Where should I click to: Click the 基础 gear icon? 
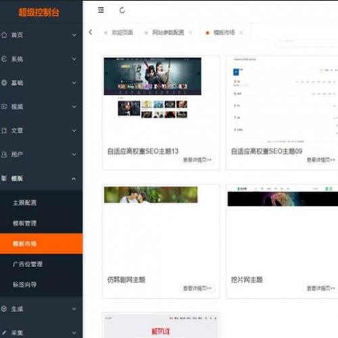[4, 82]
